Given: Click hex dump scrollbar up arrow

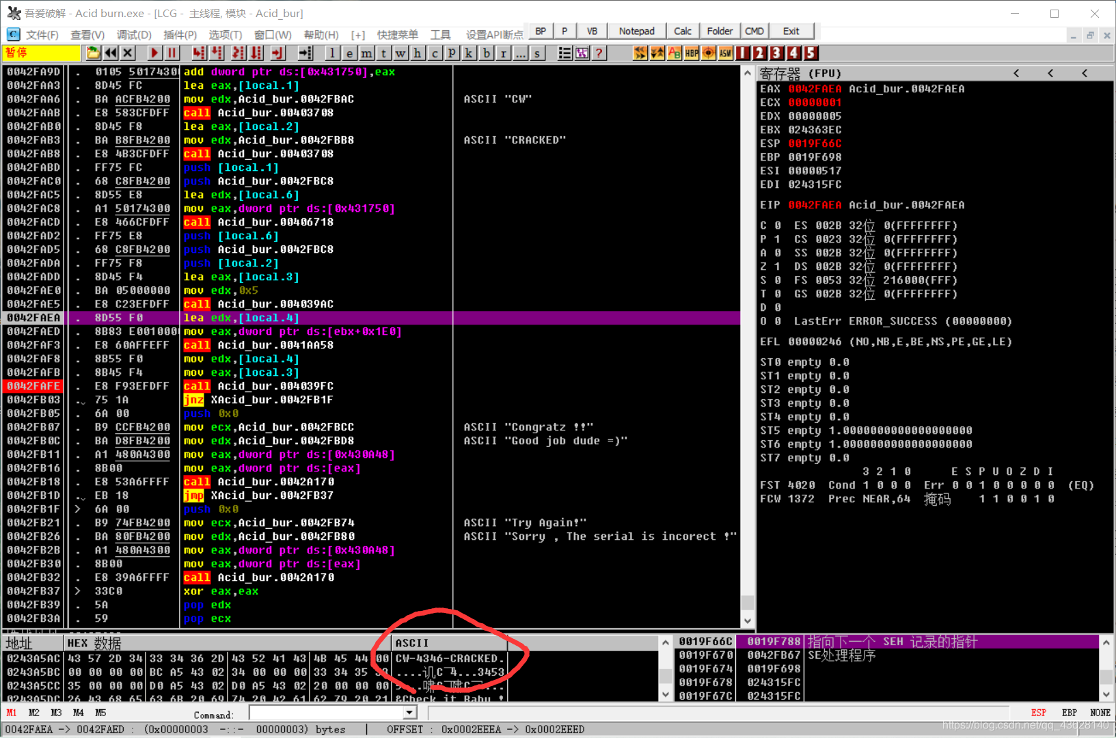Looking at the screenshot, I should tap(666, 642).
